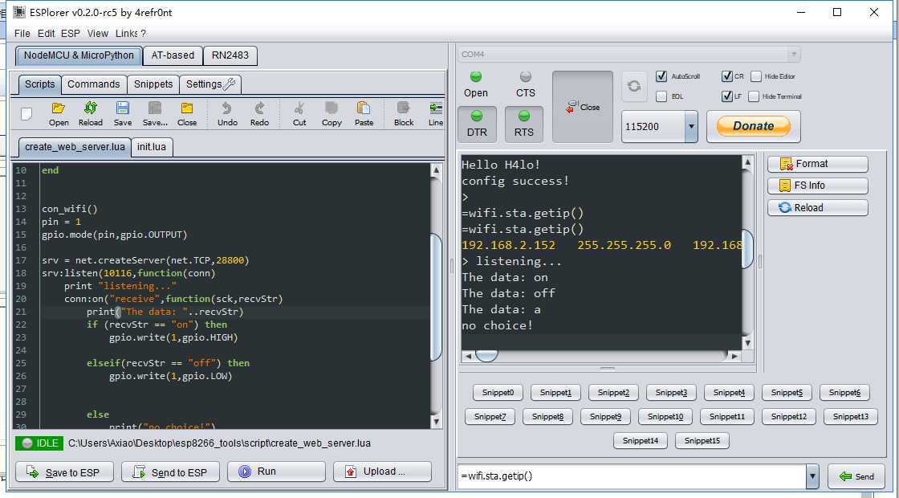This screenshot has width=899, height=498.
Task: Open the Settings tab with wrench icon
Action: pos(210,84)
